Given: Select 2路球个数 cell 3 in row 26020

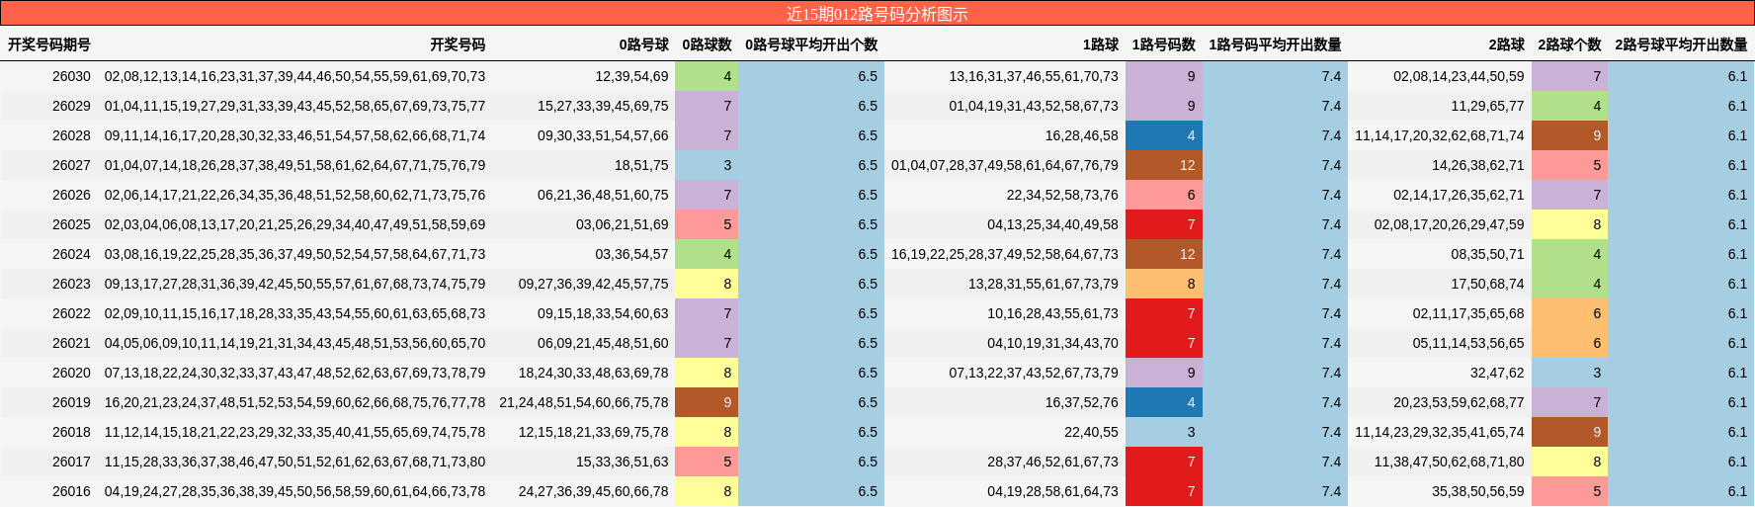Looking at the screenshot, I should [x=1570, y=373].
